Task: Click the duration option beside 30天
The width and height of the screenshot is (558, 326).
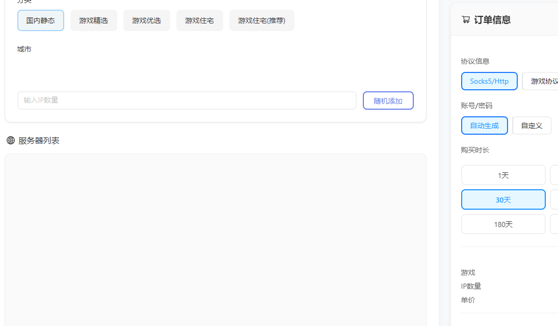Action: pos(555,199)
